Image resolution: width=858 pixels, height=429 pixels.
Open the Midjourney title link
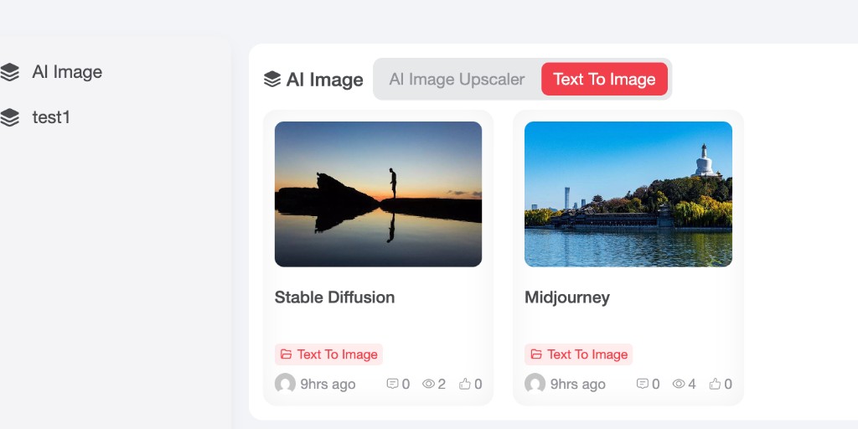[567, 297]
